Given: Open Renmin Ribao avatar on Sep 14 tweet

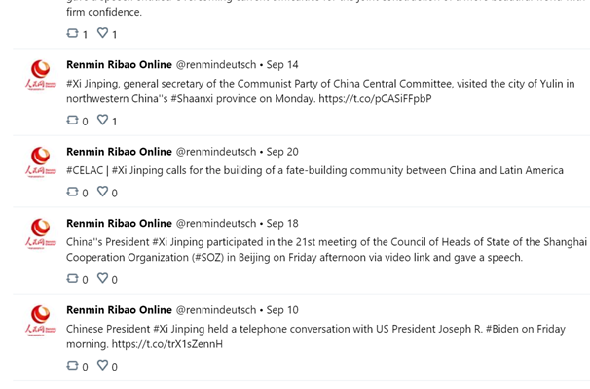Looking at the screenshot, I should pos(41,76).
